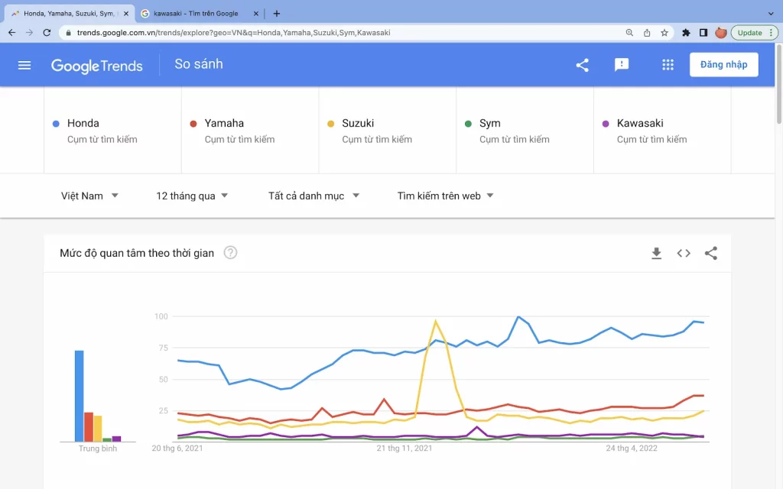783x489 pixels.
Task: Open the Tìm kiếm trên web dropdown
Action: pyautogui.click(x=445, y=196)
